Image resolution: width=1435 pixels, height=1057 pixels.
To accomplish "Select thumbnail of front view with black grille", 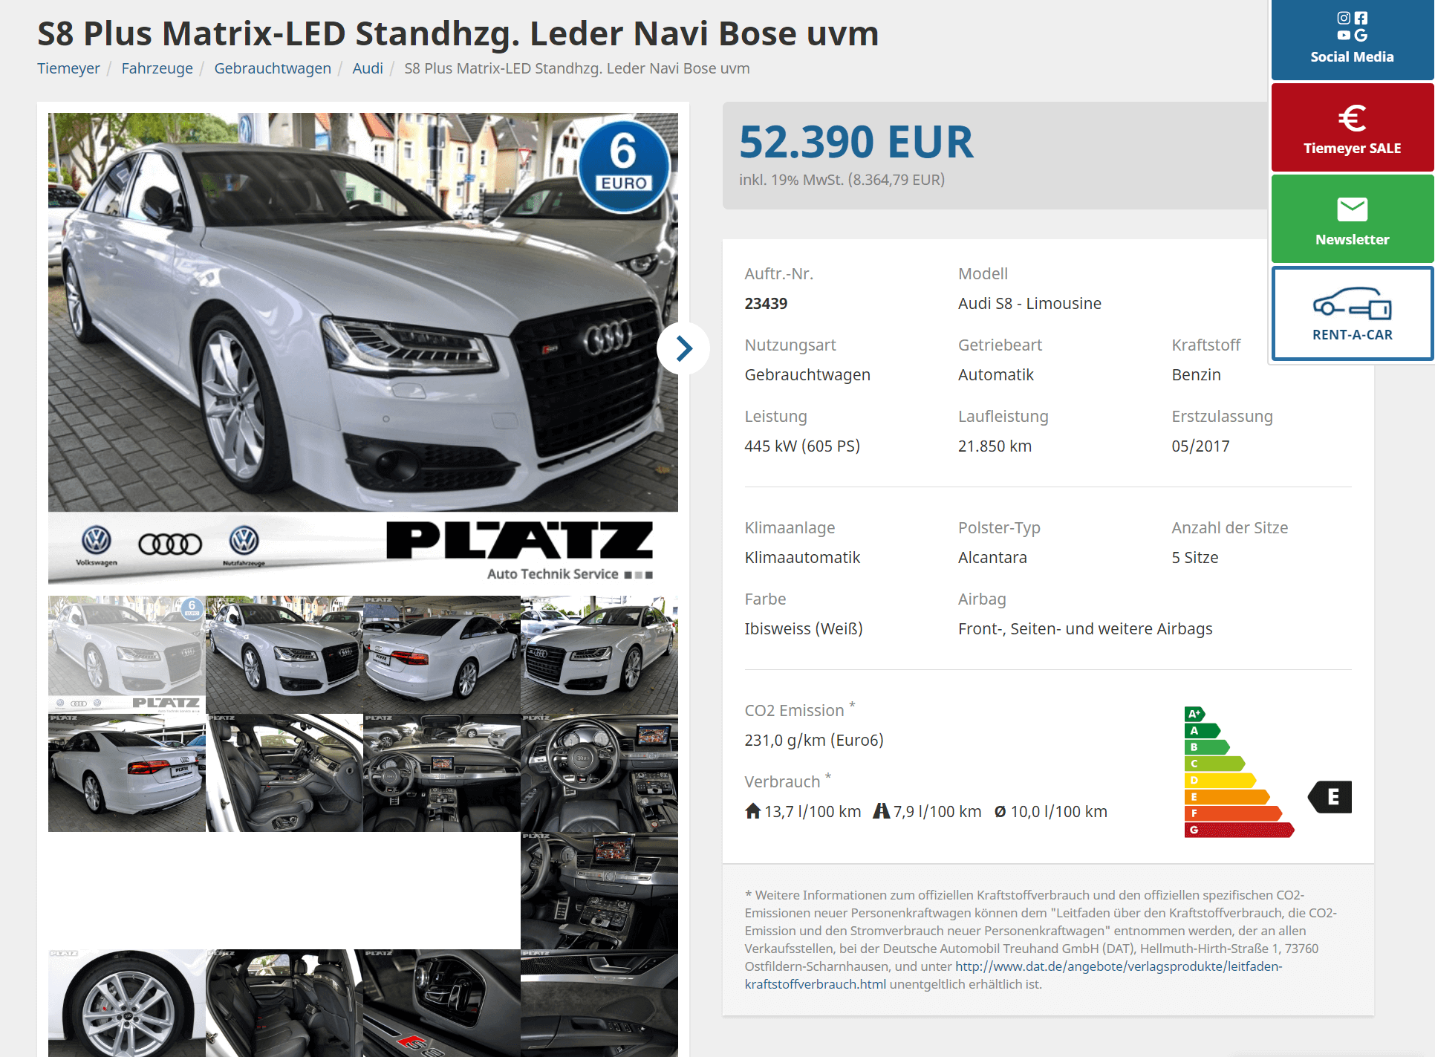I will tap(284, 654).
